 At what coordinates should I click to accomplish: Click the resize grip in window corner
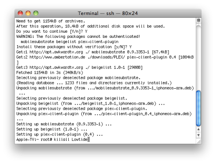pyautogui.click(x=199, y=142)
